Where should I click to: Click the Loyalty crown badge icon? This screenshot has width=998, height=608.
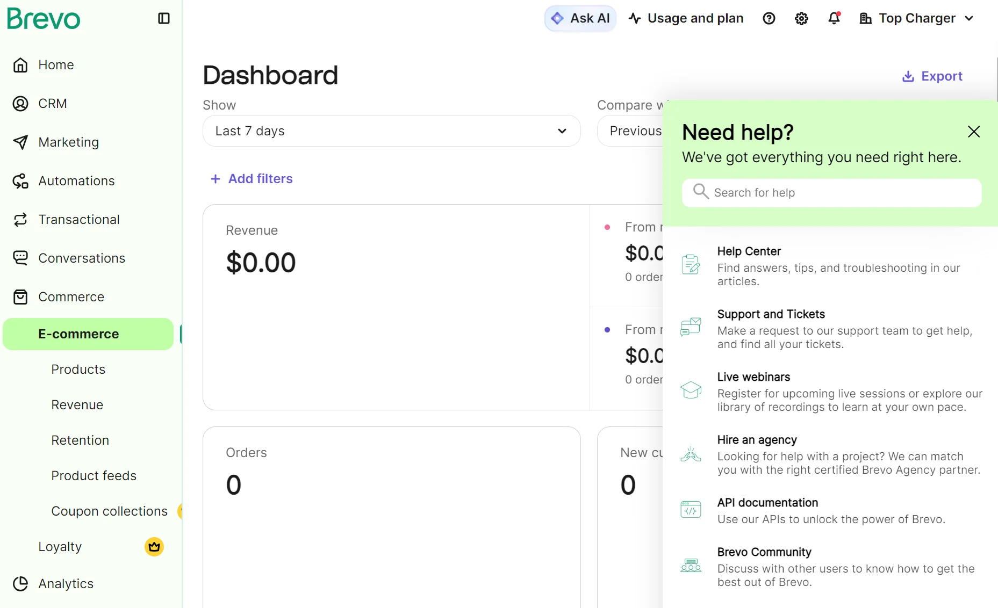(x=154, y=547)
